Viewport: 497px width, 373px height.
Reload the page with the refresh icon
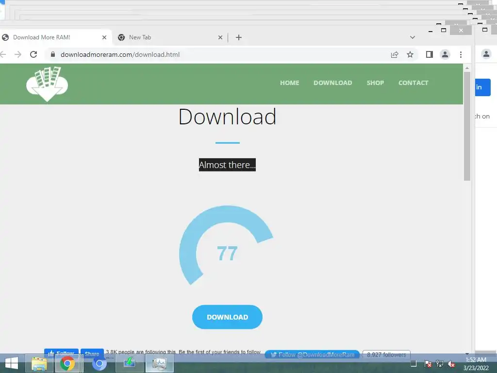point(33,54)
